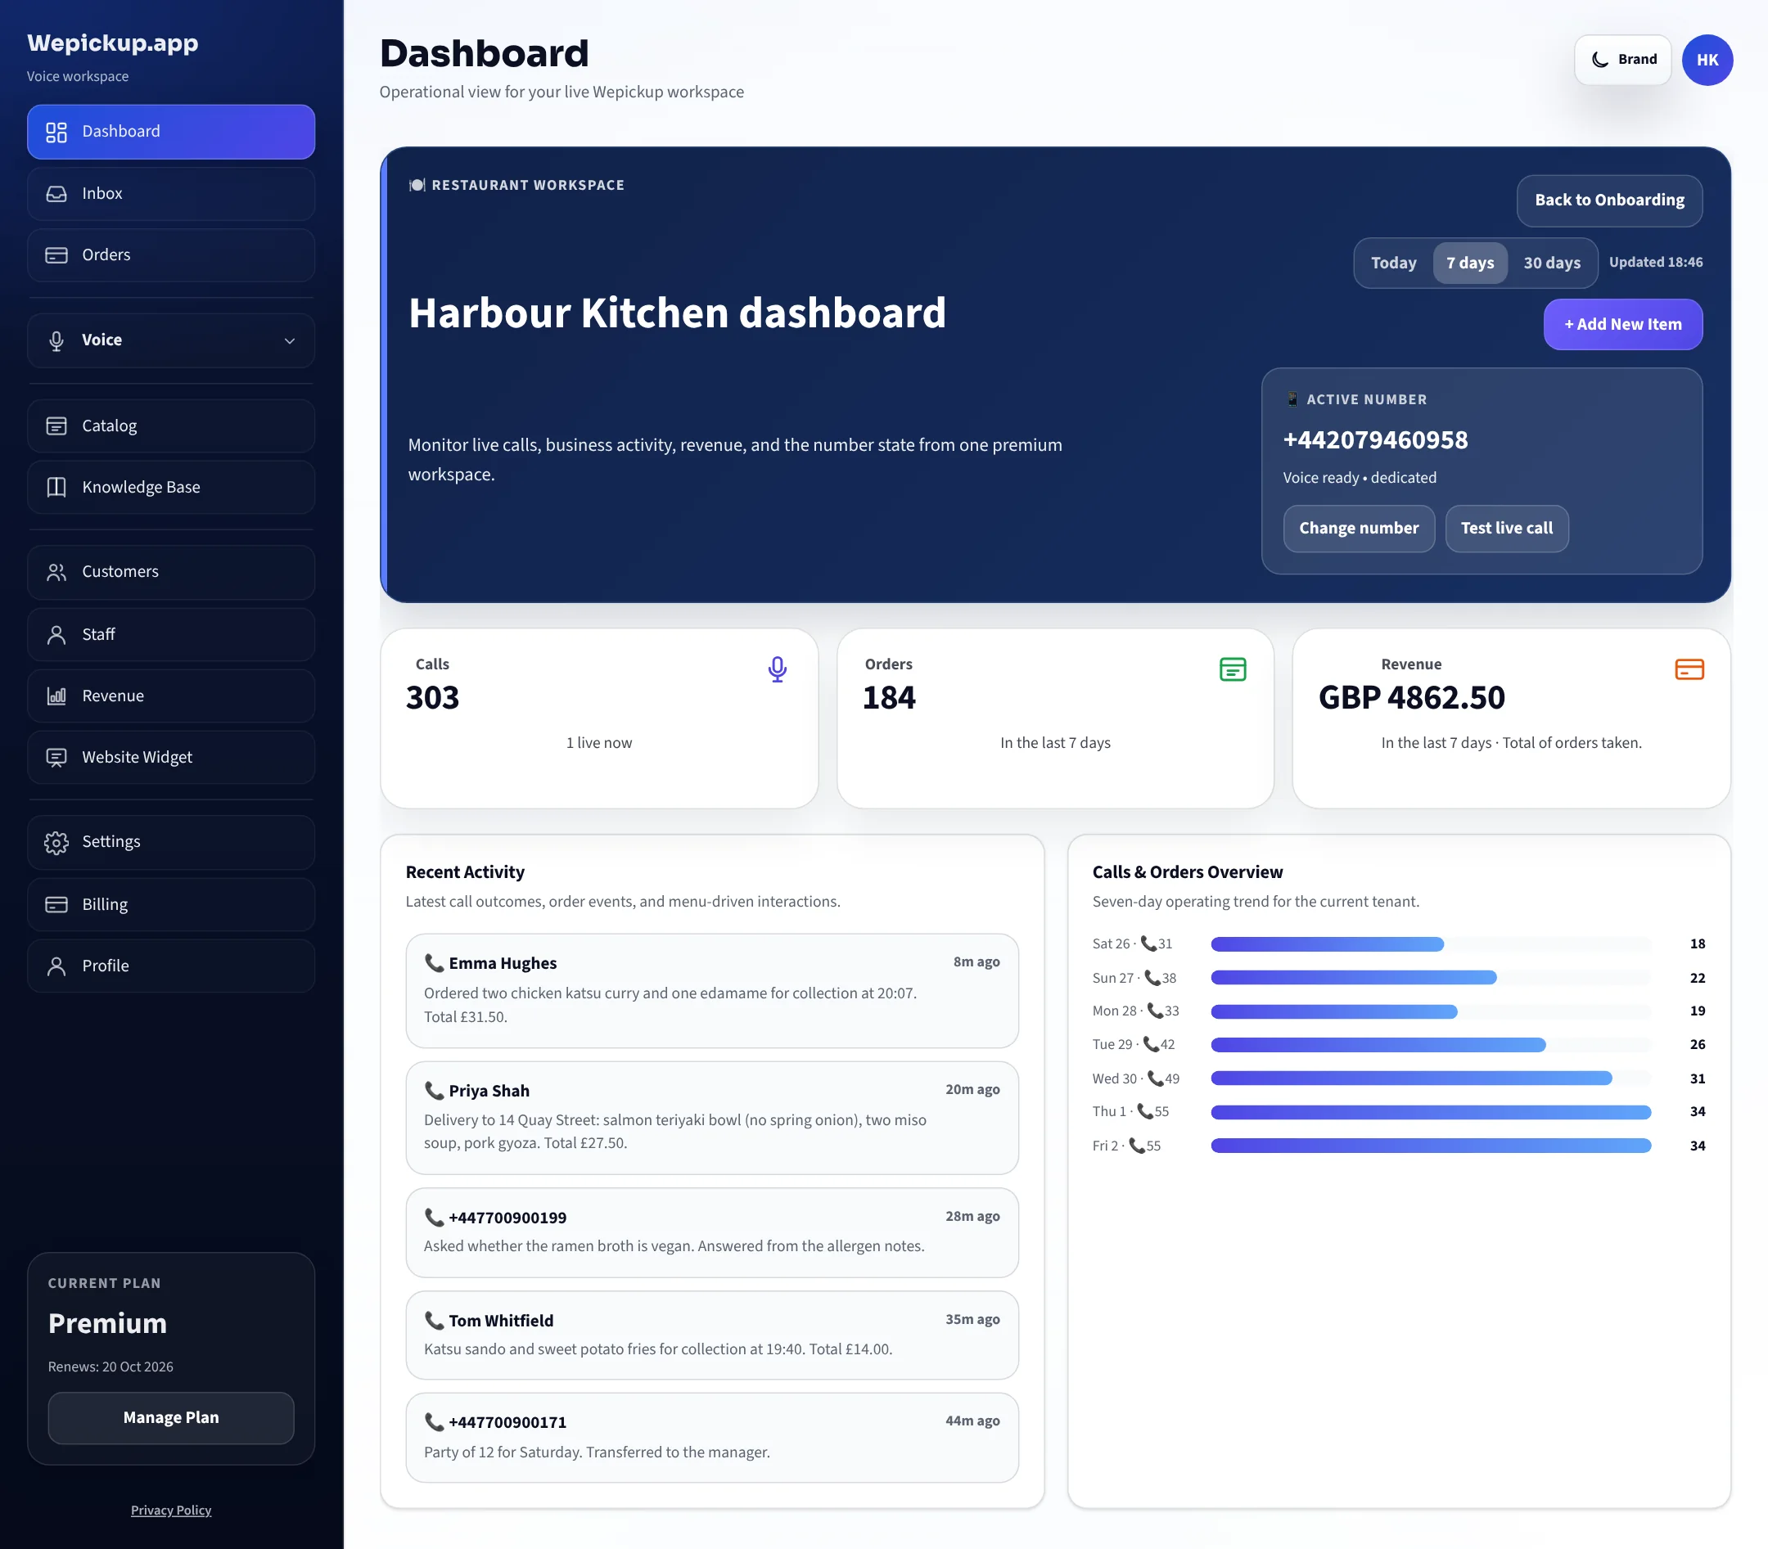
Task: Click the moon icon in Brand button
Action: 1600,60
